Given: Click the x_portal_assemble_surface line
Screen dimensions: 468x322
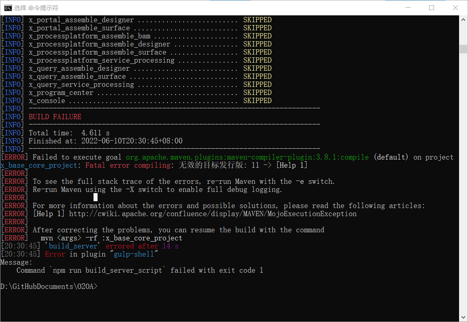Looking at the screenshot, I should point(136,28).
